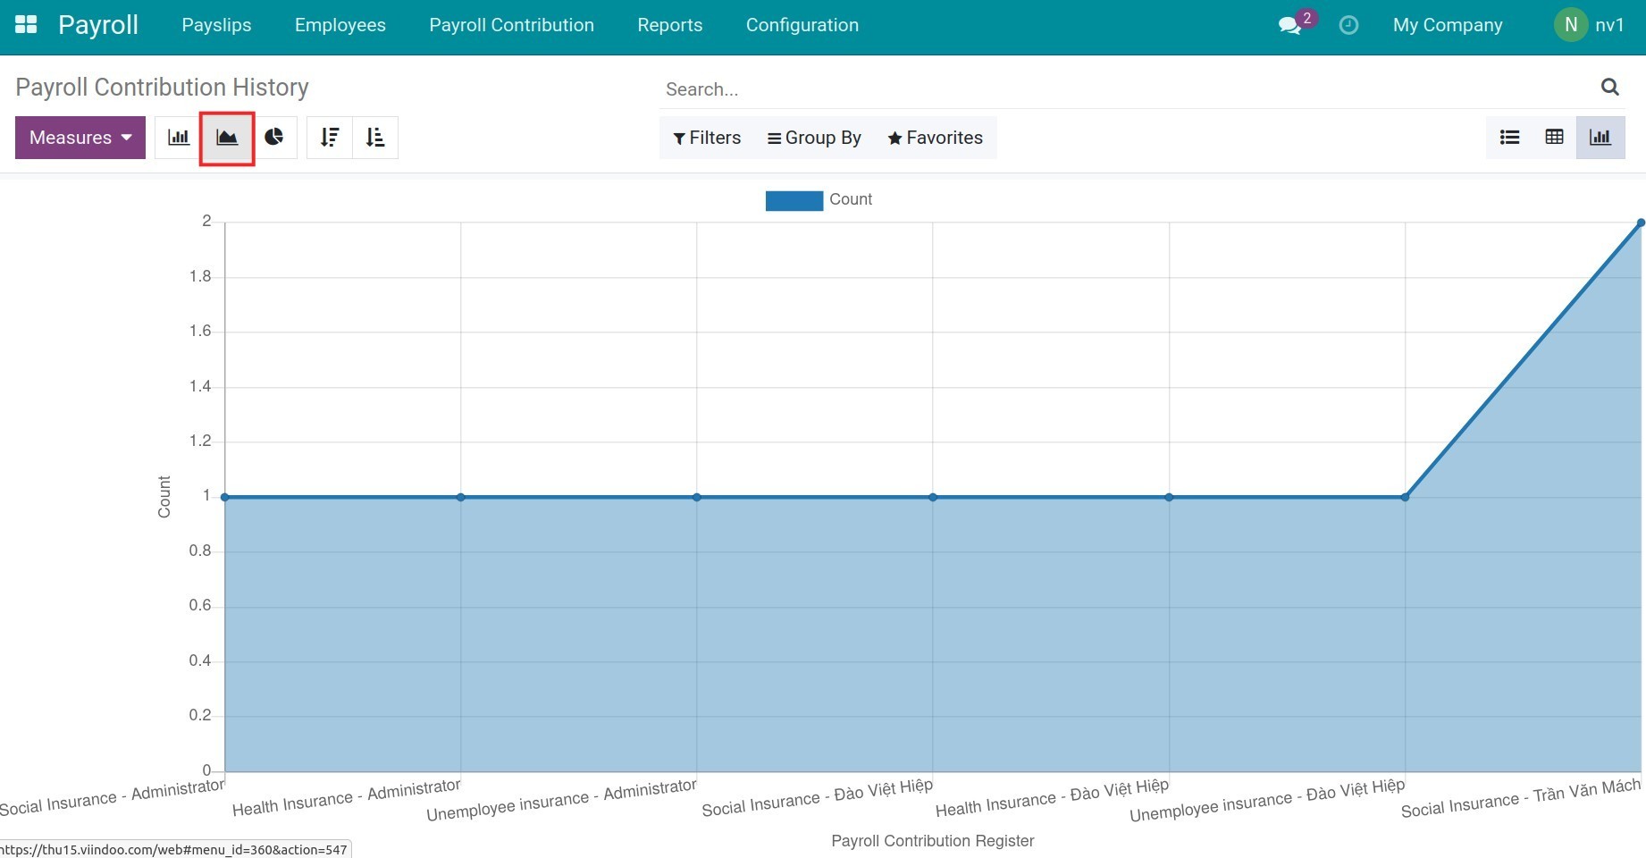Switch to the pie chart icon

pos(274,137)
